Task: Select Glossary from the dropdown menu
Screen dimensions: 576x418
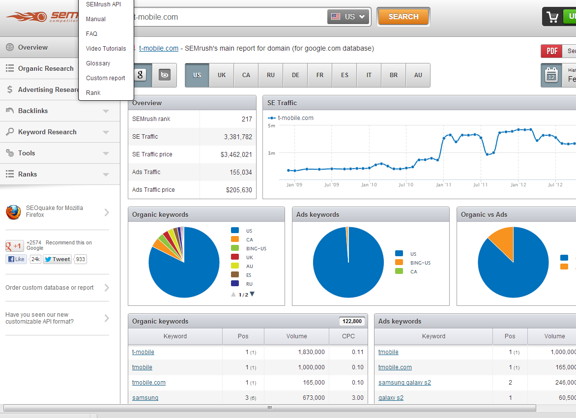Action: pos(98,63)
